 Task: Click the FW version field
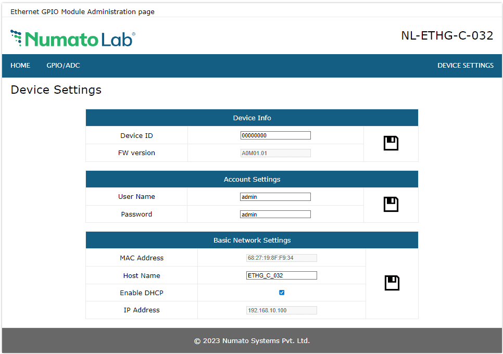275,153
